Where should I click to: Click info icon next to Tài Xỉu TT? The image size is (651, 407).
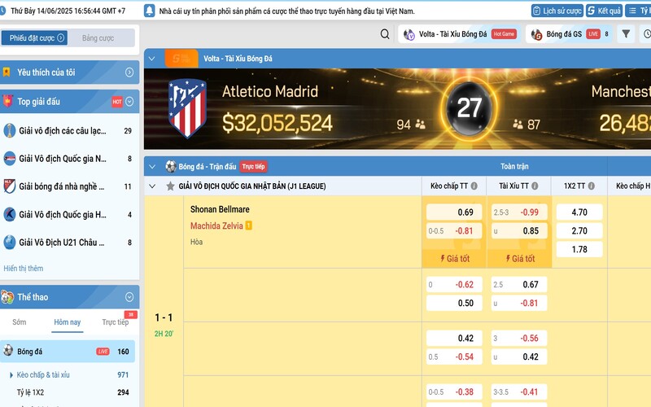(535, 186)
